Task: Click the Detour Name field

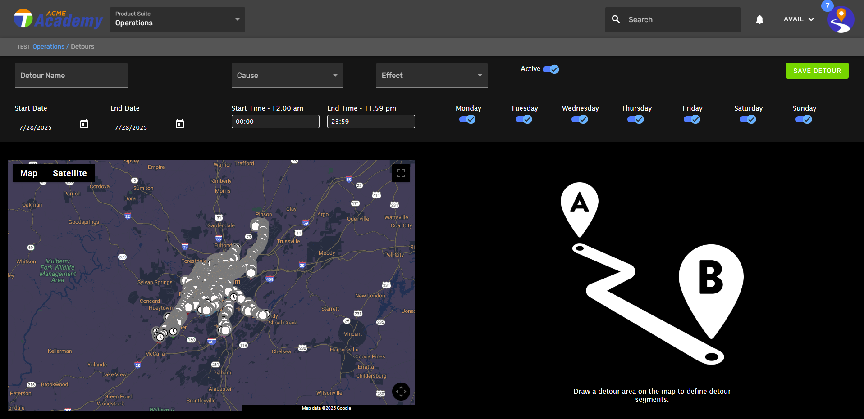Action: [71, 75]
